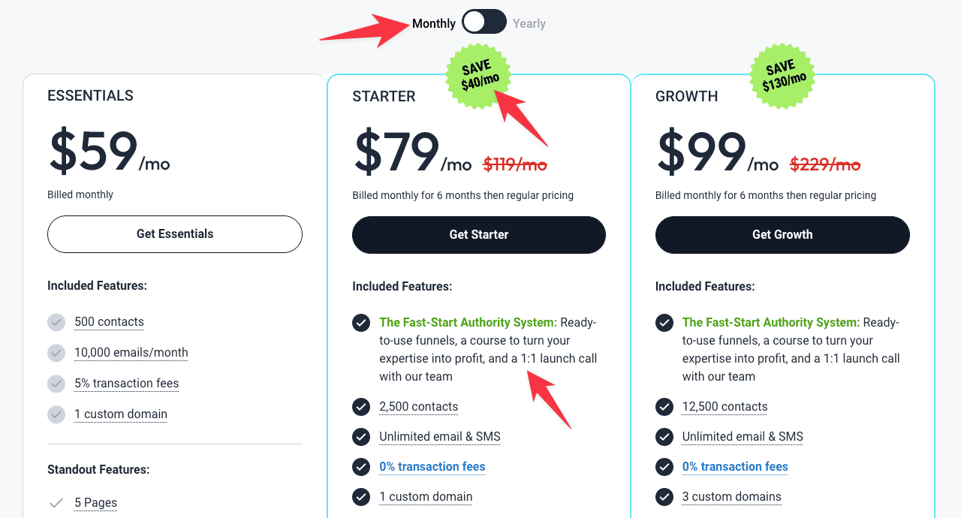Image resolution: width=961 pixels, height=518 pixels.
Task: Select the Yearly billing label
Action: [x=529, y=23]
